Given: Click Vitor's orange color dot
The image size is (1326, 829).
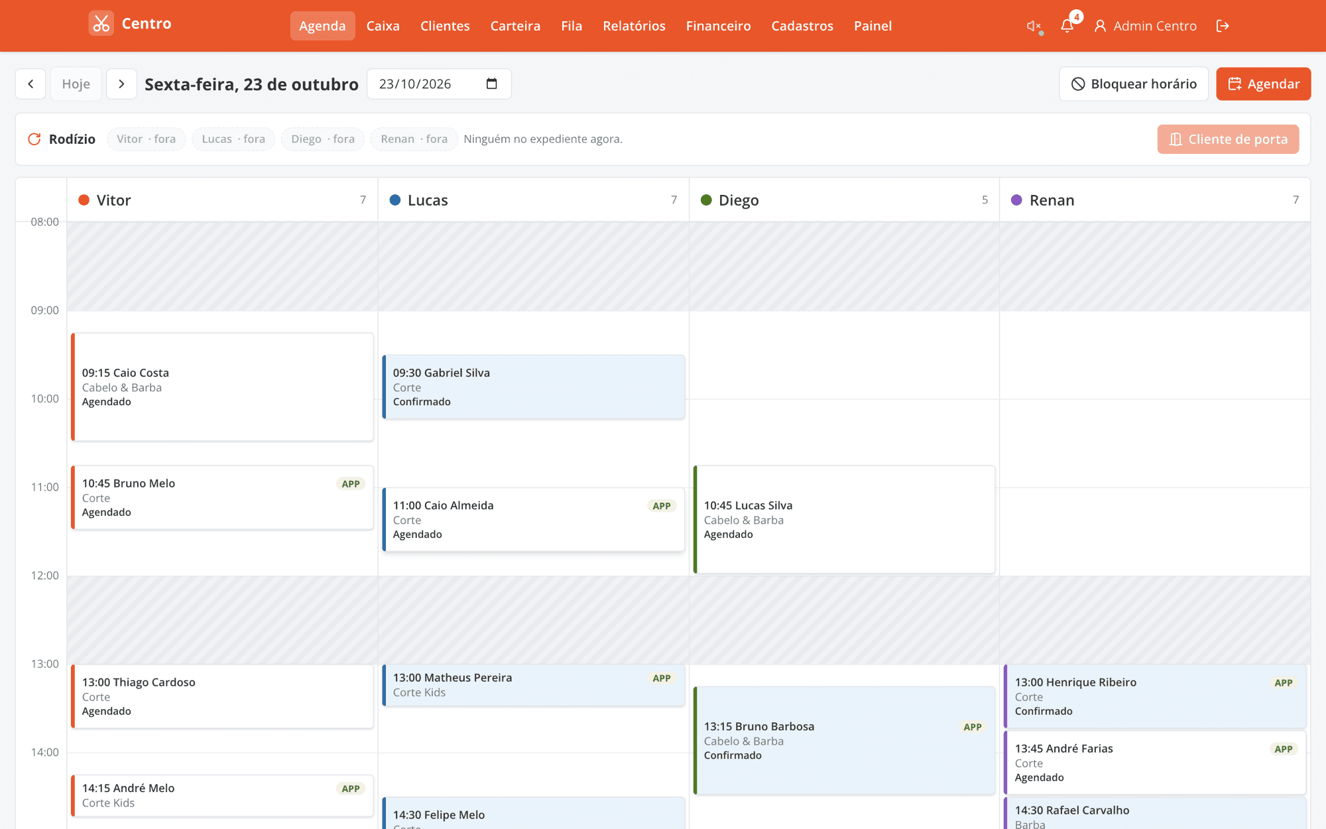Looking at the screenshot, I should [84, 200].
